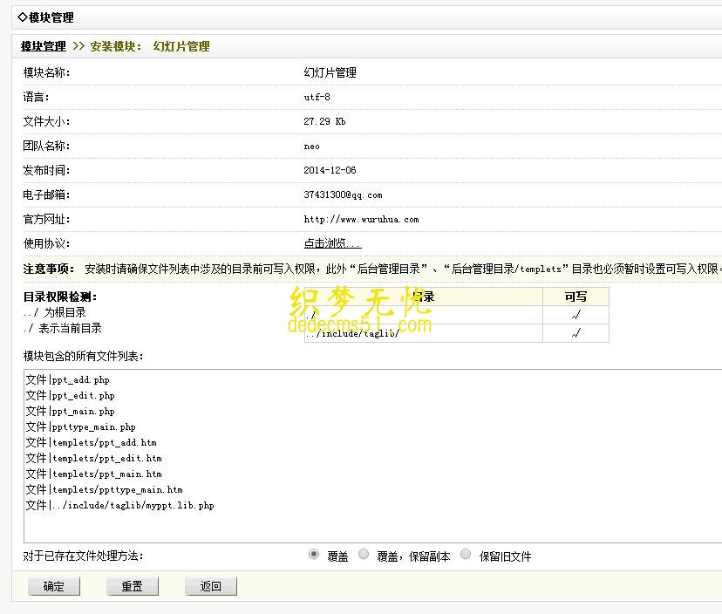Click the 注意事项 notice label
This screenshot has height=614, width=722.
(x=44, y=269)
